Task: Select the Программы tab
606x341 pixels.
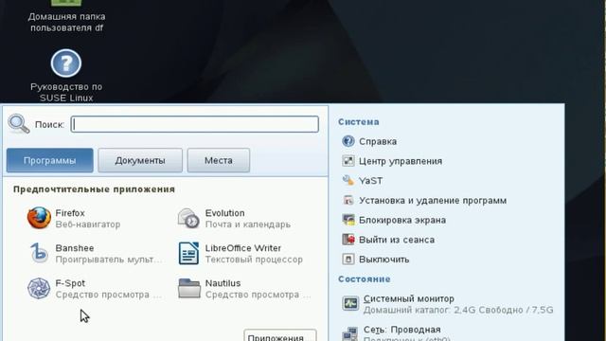Action: 50,160
